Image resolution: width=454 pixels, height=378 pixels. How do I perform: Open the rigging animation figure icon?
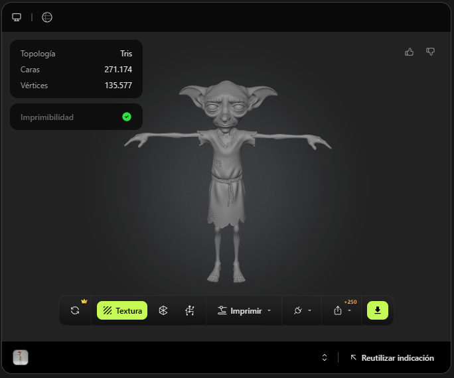click(190, 310)
